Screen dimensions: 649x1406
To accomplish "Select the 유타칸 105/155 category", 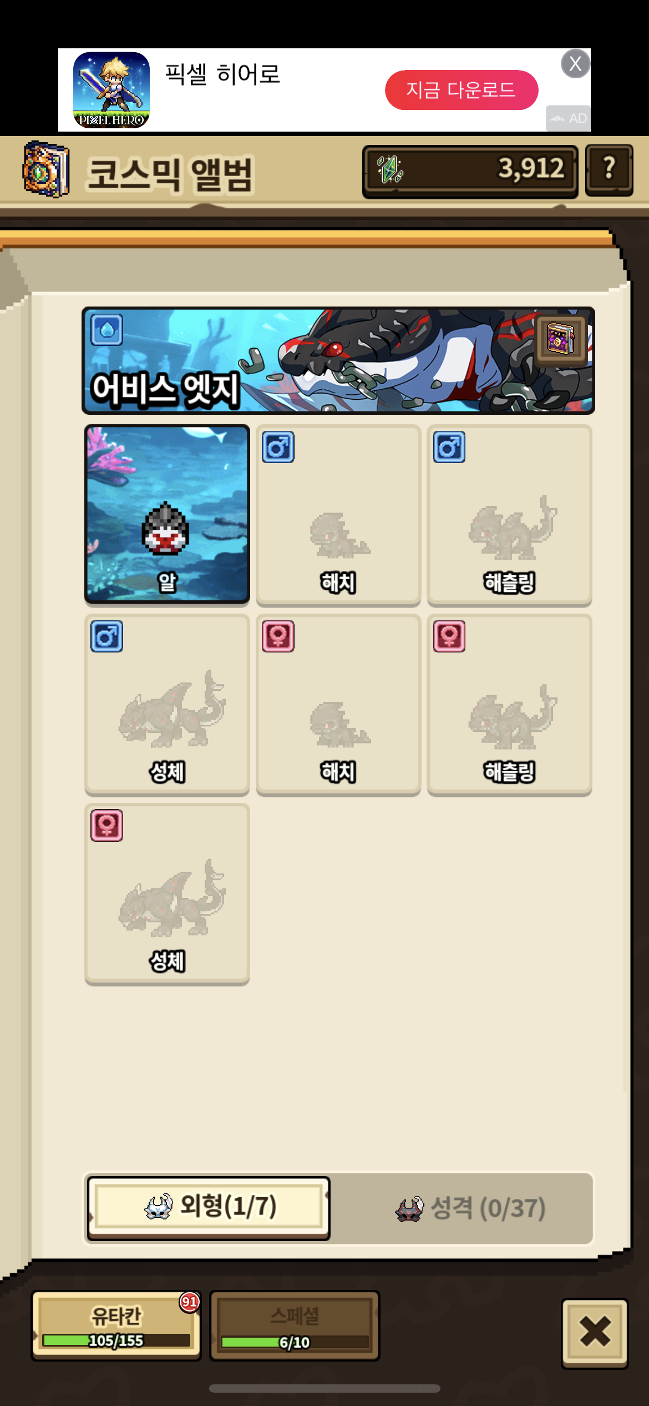I will pyautogui.click(x=116, y=1325).
